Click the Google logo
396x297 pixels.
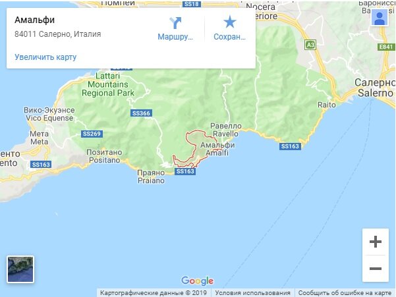coord(197,281)
